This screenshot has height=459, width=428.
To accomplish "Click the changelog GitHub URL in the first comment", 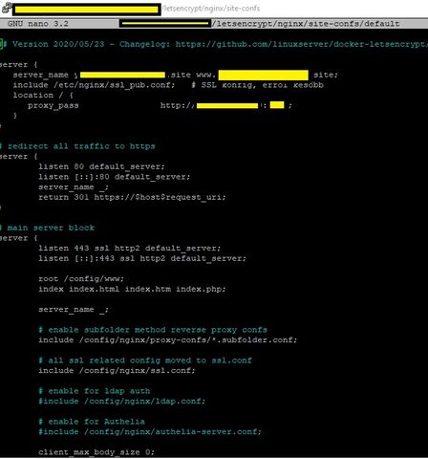I will pos(301,44).
